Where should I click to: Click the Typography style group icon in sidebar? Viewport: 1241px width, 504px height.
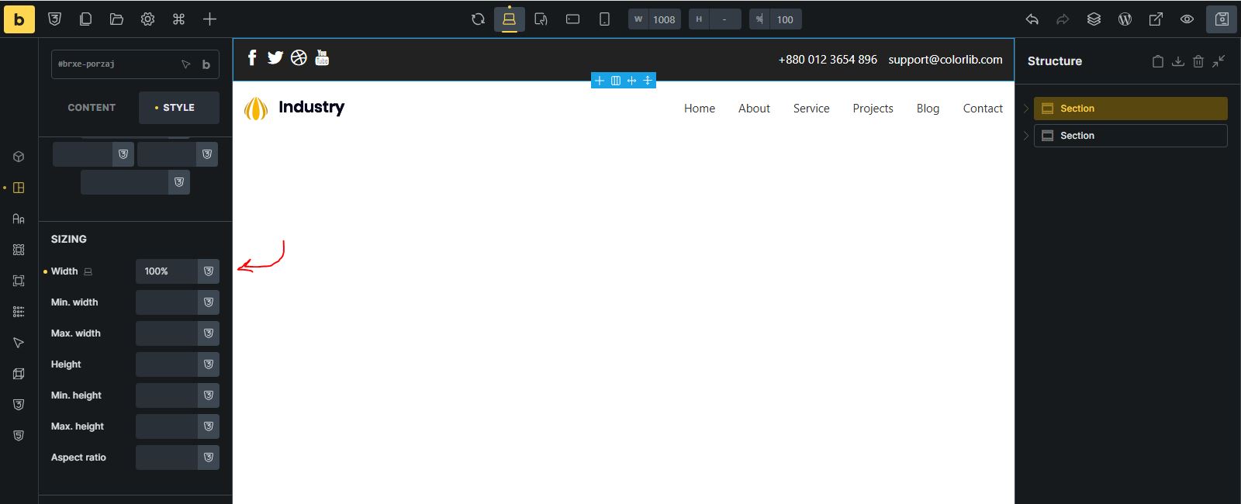pyautogui.click(x=19, y=219)
